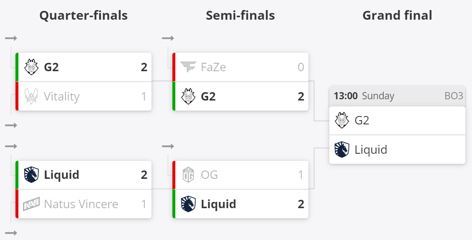Viewport: 472px width, 240px height.
Task: Click the FaZe logo in the semi-finals
Action: tap(188, 67)
